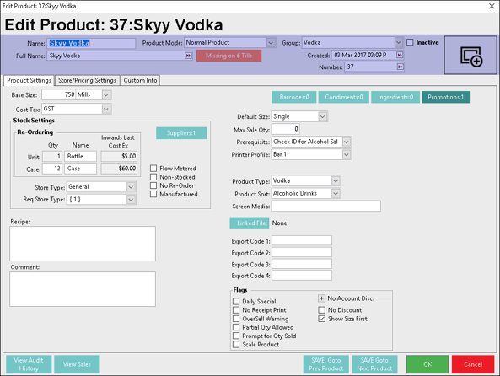Image resolution: width=500 pixels, height=376 pixels.
Task: Click the arrow icon beside Created date
Action: (x=399, y=55)
